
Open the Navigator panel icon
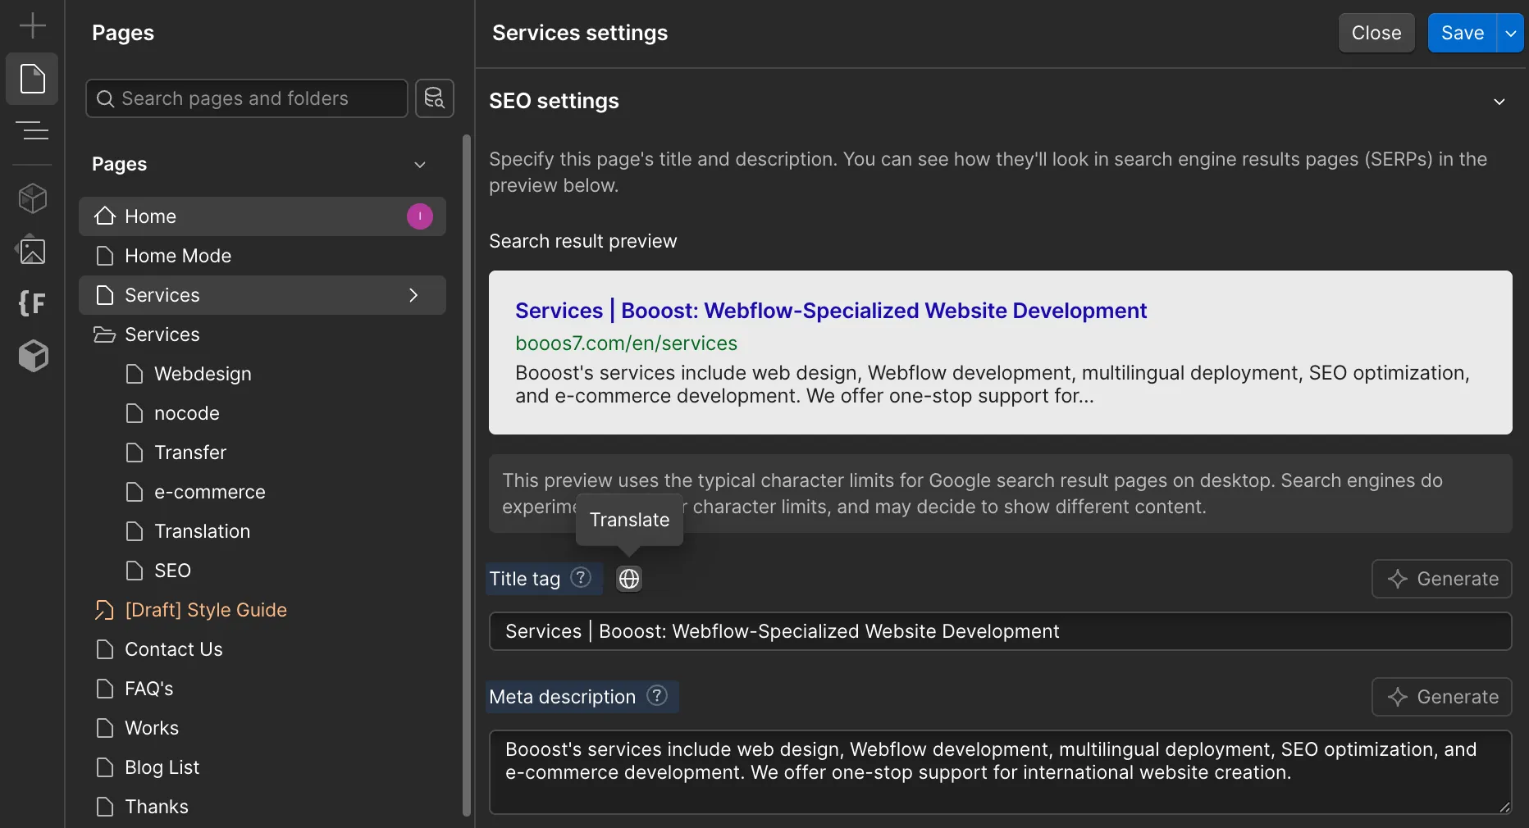click(32, 130)
